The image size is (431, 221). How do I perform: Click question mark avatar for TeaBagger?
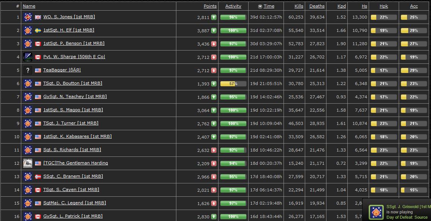point(28,70)
